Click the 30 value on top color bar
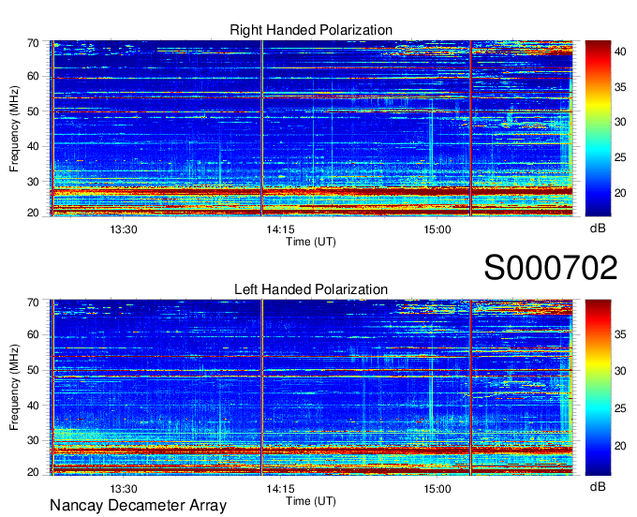The height and width of the screenshot is (517, 637). click(x=620, y=122)
